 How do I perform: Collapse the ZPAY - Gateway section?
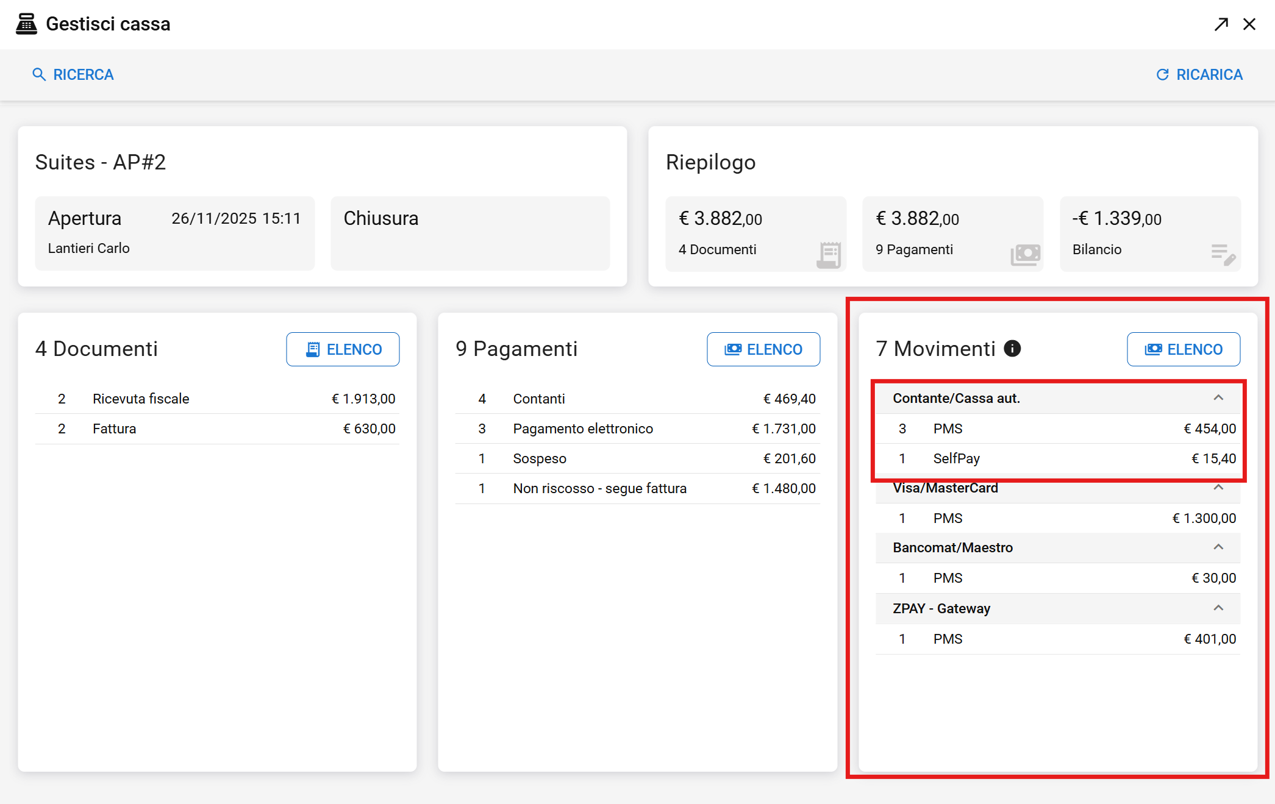click(1218, 608)
